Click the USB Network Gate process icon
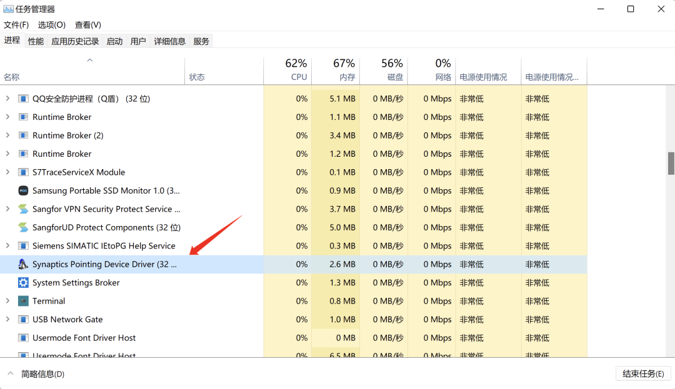Image resolution: width=675 pixels, height=389 pixels. point(23,319)
